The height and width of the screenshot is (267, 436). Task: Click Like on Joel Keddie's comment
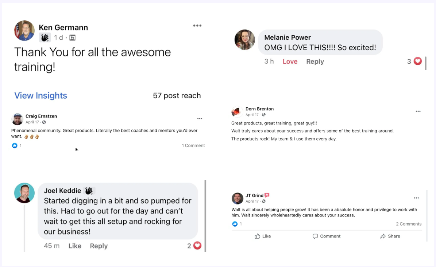[x=75, y=246]
